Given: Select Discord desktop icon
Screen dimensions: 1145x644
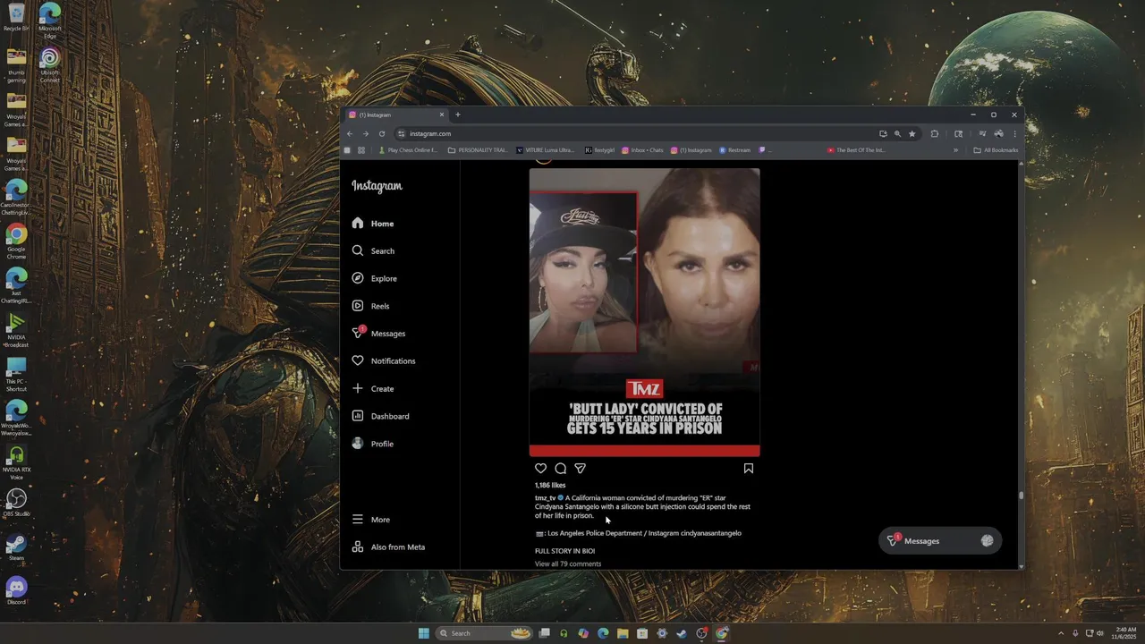Looking at the screenshot, I should tap(16, 590).
